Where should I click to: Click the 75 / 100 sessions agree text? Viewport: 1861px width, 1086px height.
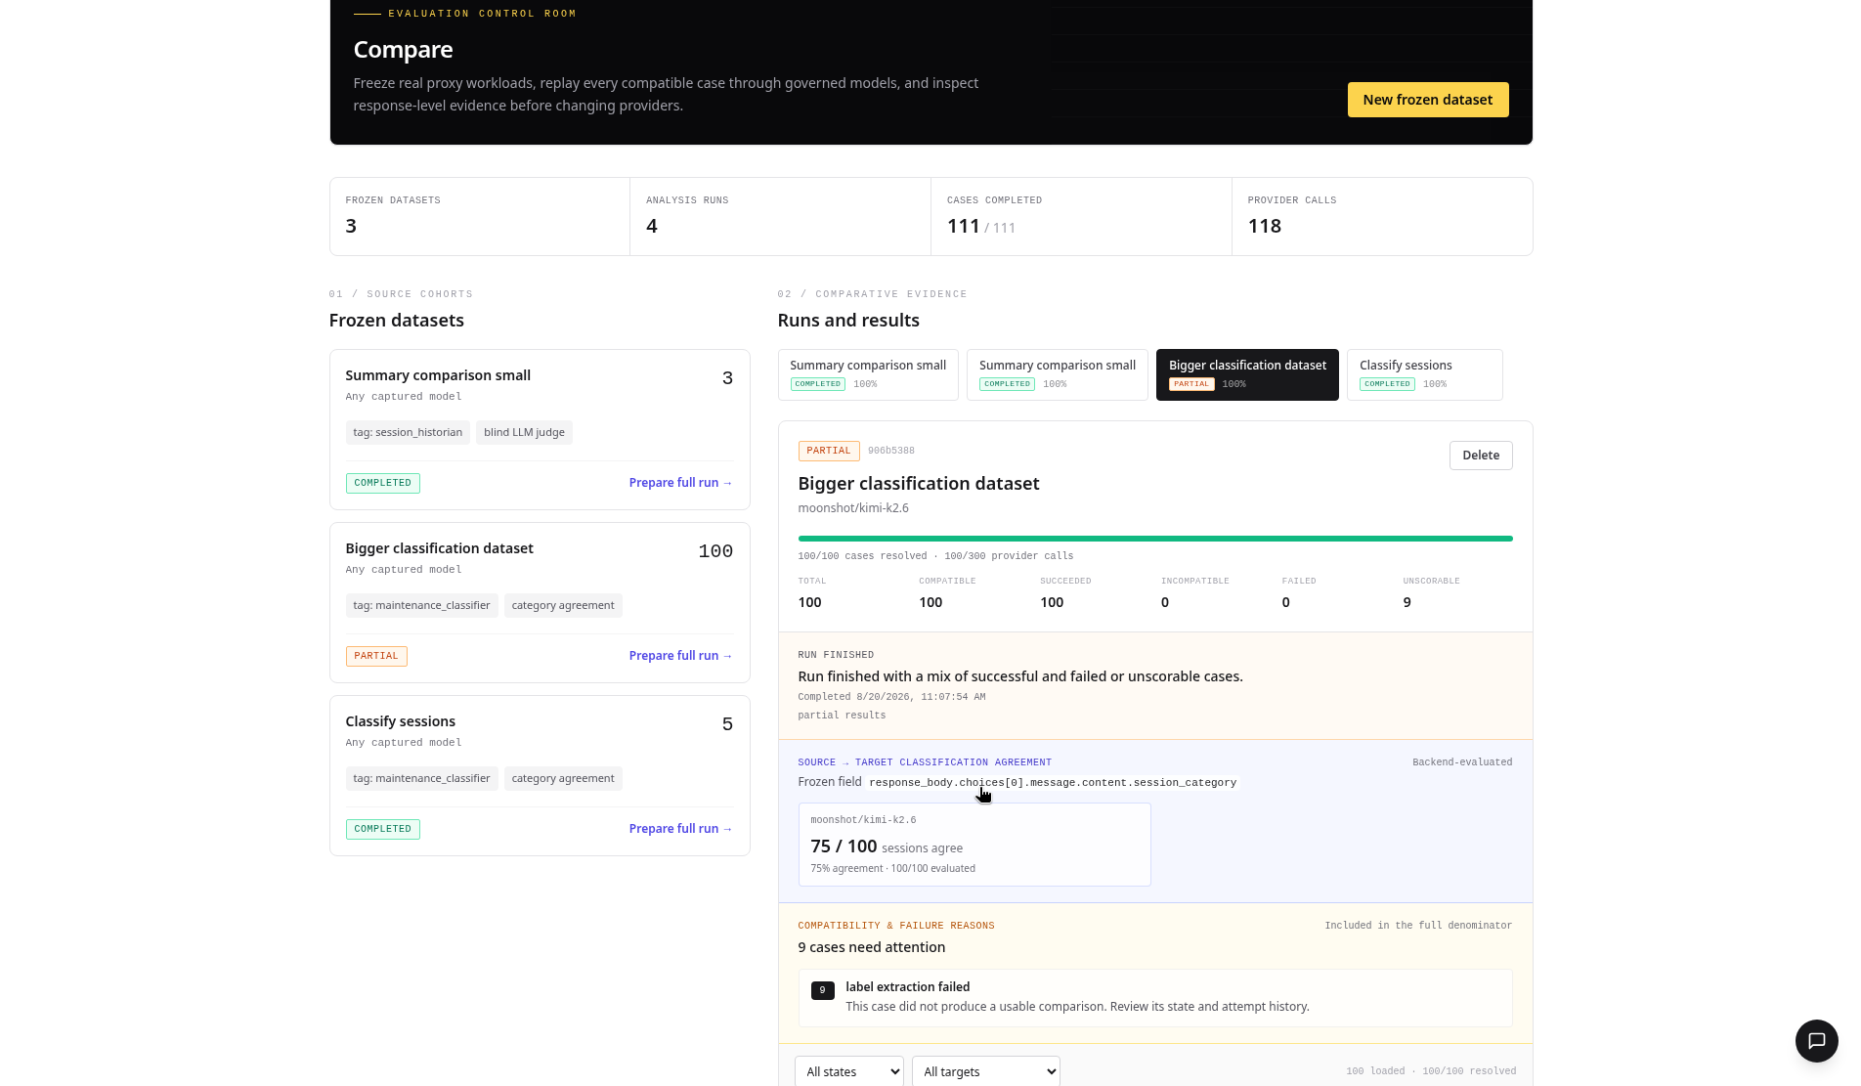[x=887, y=847]
